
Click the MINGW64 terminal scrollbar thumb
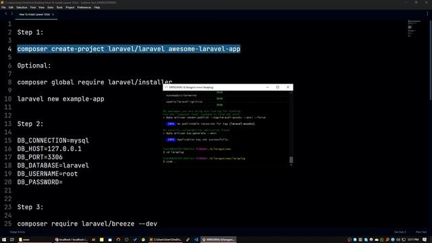click(291, 159)
